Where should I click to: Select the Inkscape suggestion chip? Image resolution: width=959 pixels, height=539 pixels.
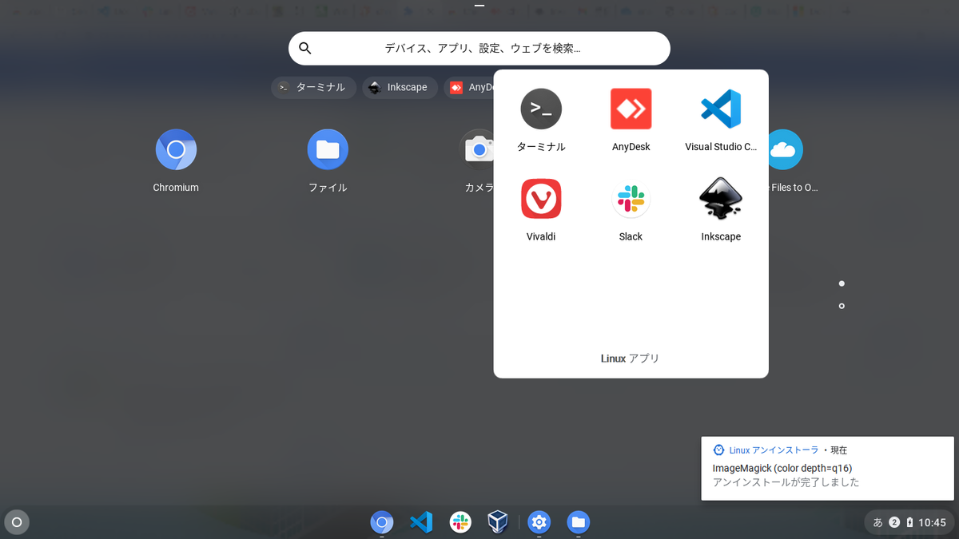pyautogui.click(x=400, y=88)
